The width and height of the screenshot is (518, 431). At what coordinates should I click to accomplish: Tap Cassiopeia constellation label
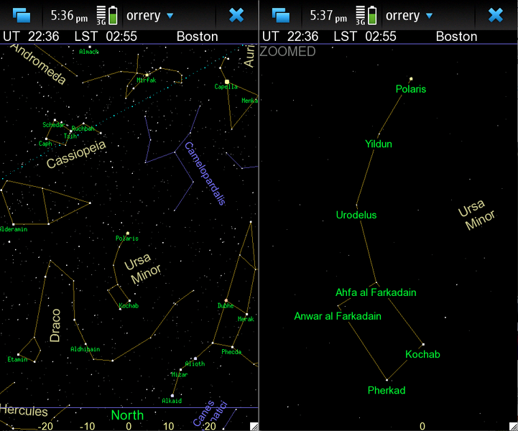point(75,154)
